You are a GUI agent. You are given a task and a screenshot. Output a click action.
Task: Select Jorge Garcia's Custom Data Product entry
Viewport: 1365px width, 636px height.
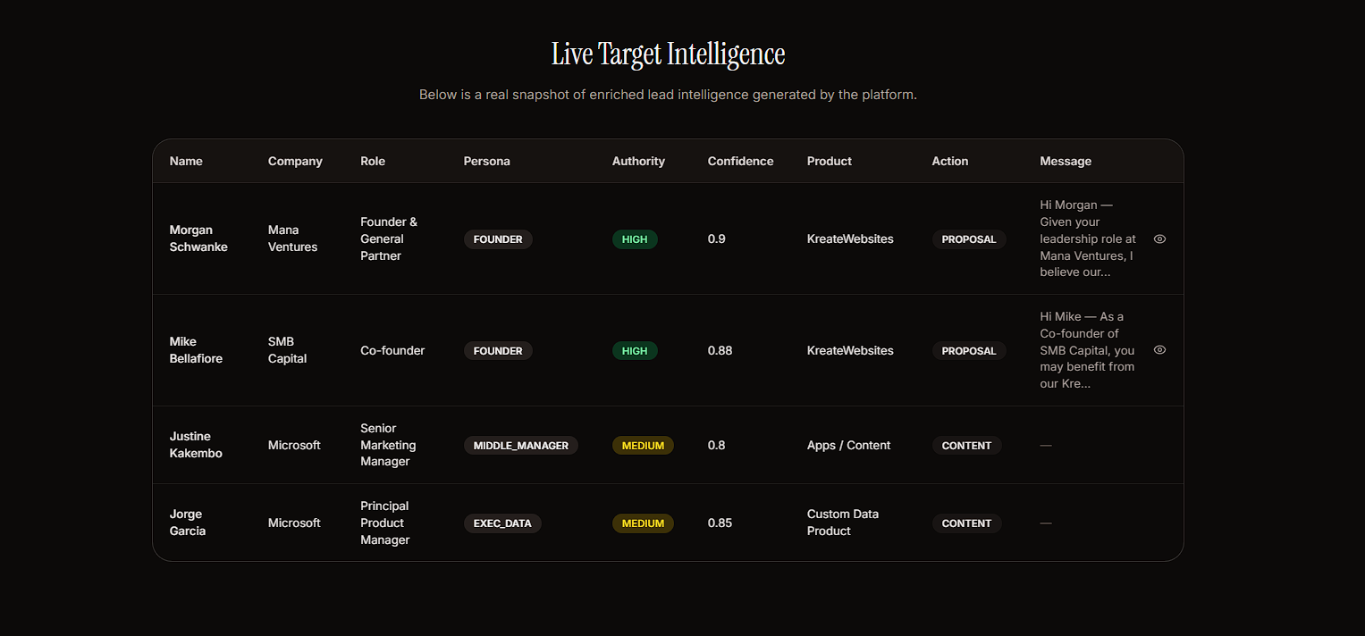coord(842,523)
